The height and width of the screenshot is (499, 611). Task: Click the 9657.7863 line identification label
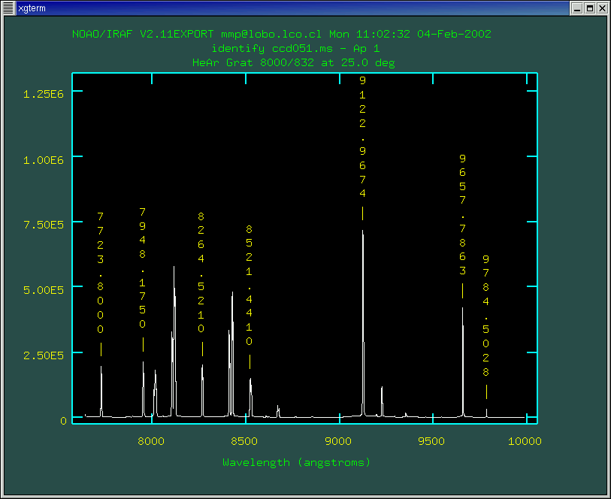tap(462, 215)
